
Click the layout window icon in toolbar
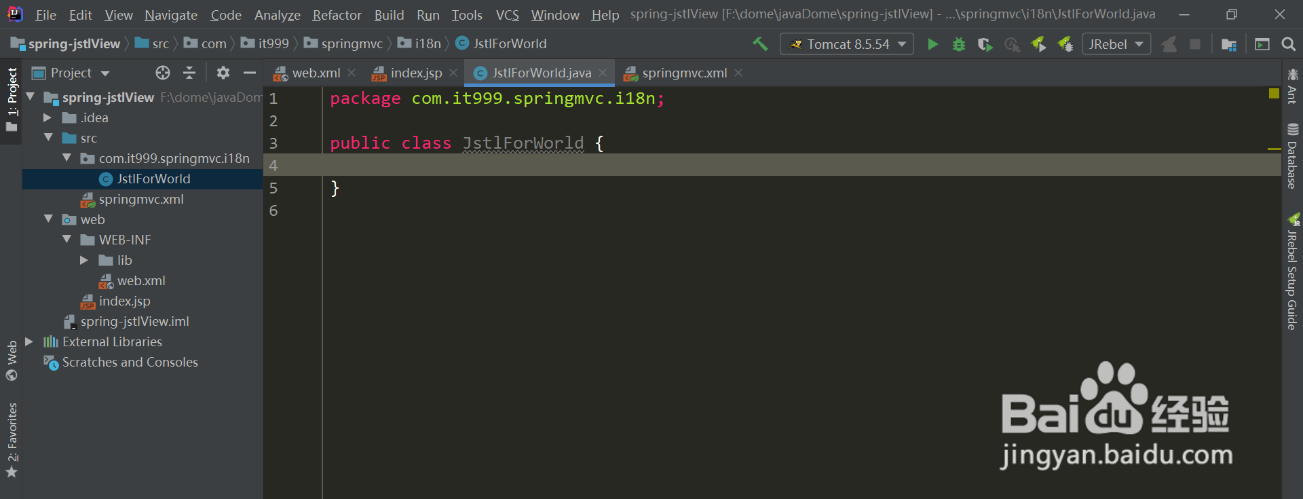(1262, 44)
